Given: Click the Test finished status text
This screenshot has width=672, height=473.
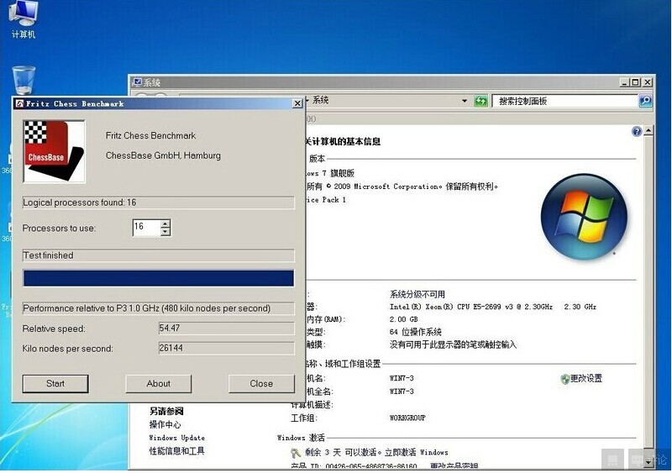Looking at the screenshot, I should point(48,255).
